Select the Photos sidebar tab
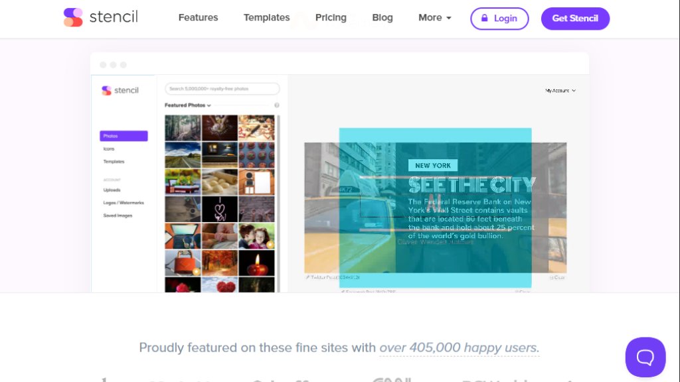 tap(124, 136)
